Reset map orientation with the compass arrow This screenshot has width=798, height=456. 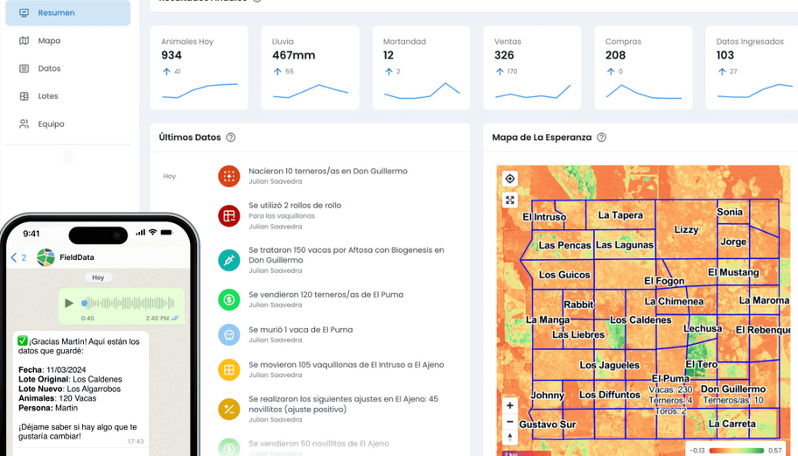pyautogui.click(x=510, y=438)
